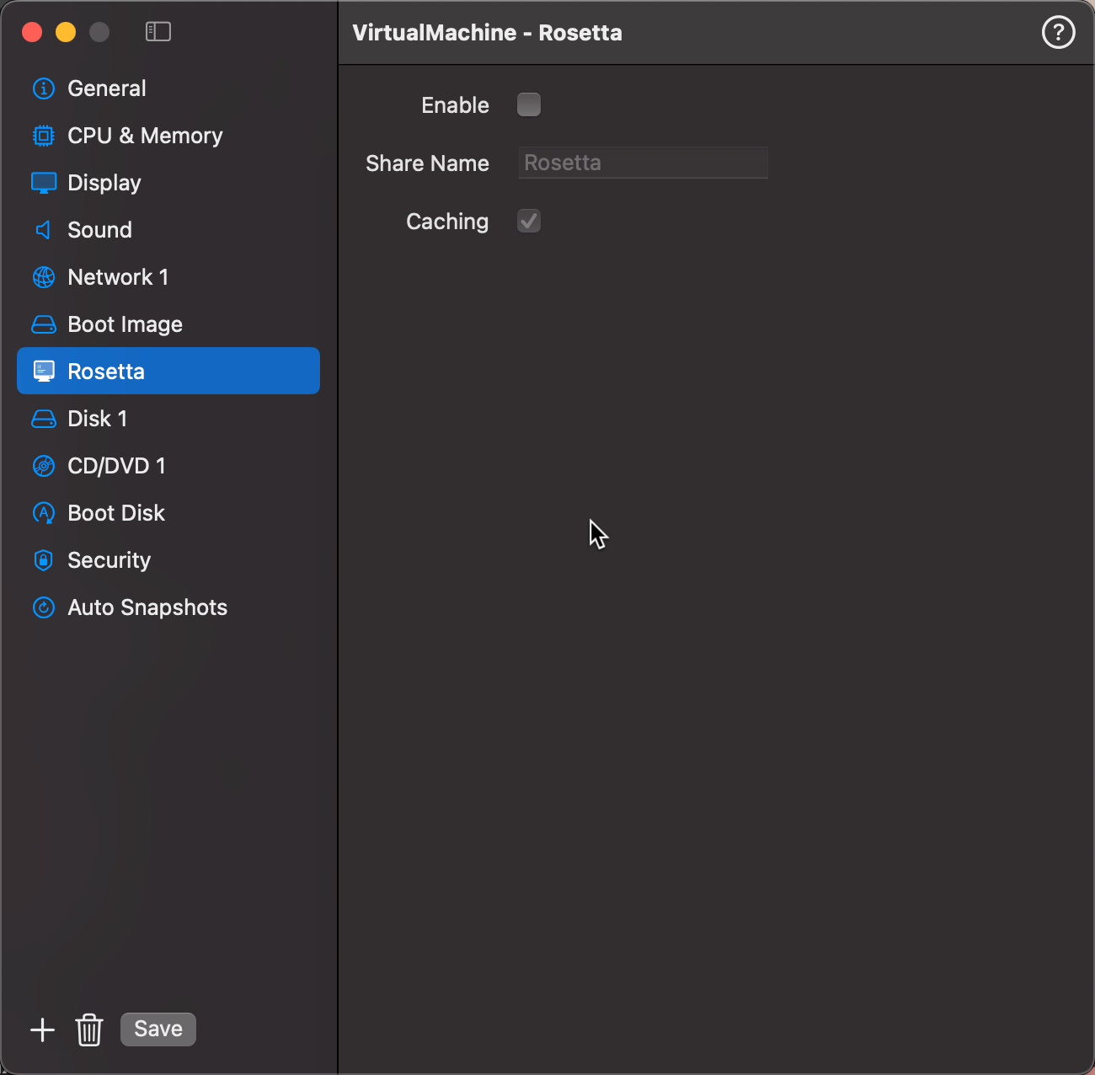The height and width of the screenshot is (1075, 1095).
Task: Toggle the Caching checkbox
Action: tap(529, 221)
